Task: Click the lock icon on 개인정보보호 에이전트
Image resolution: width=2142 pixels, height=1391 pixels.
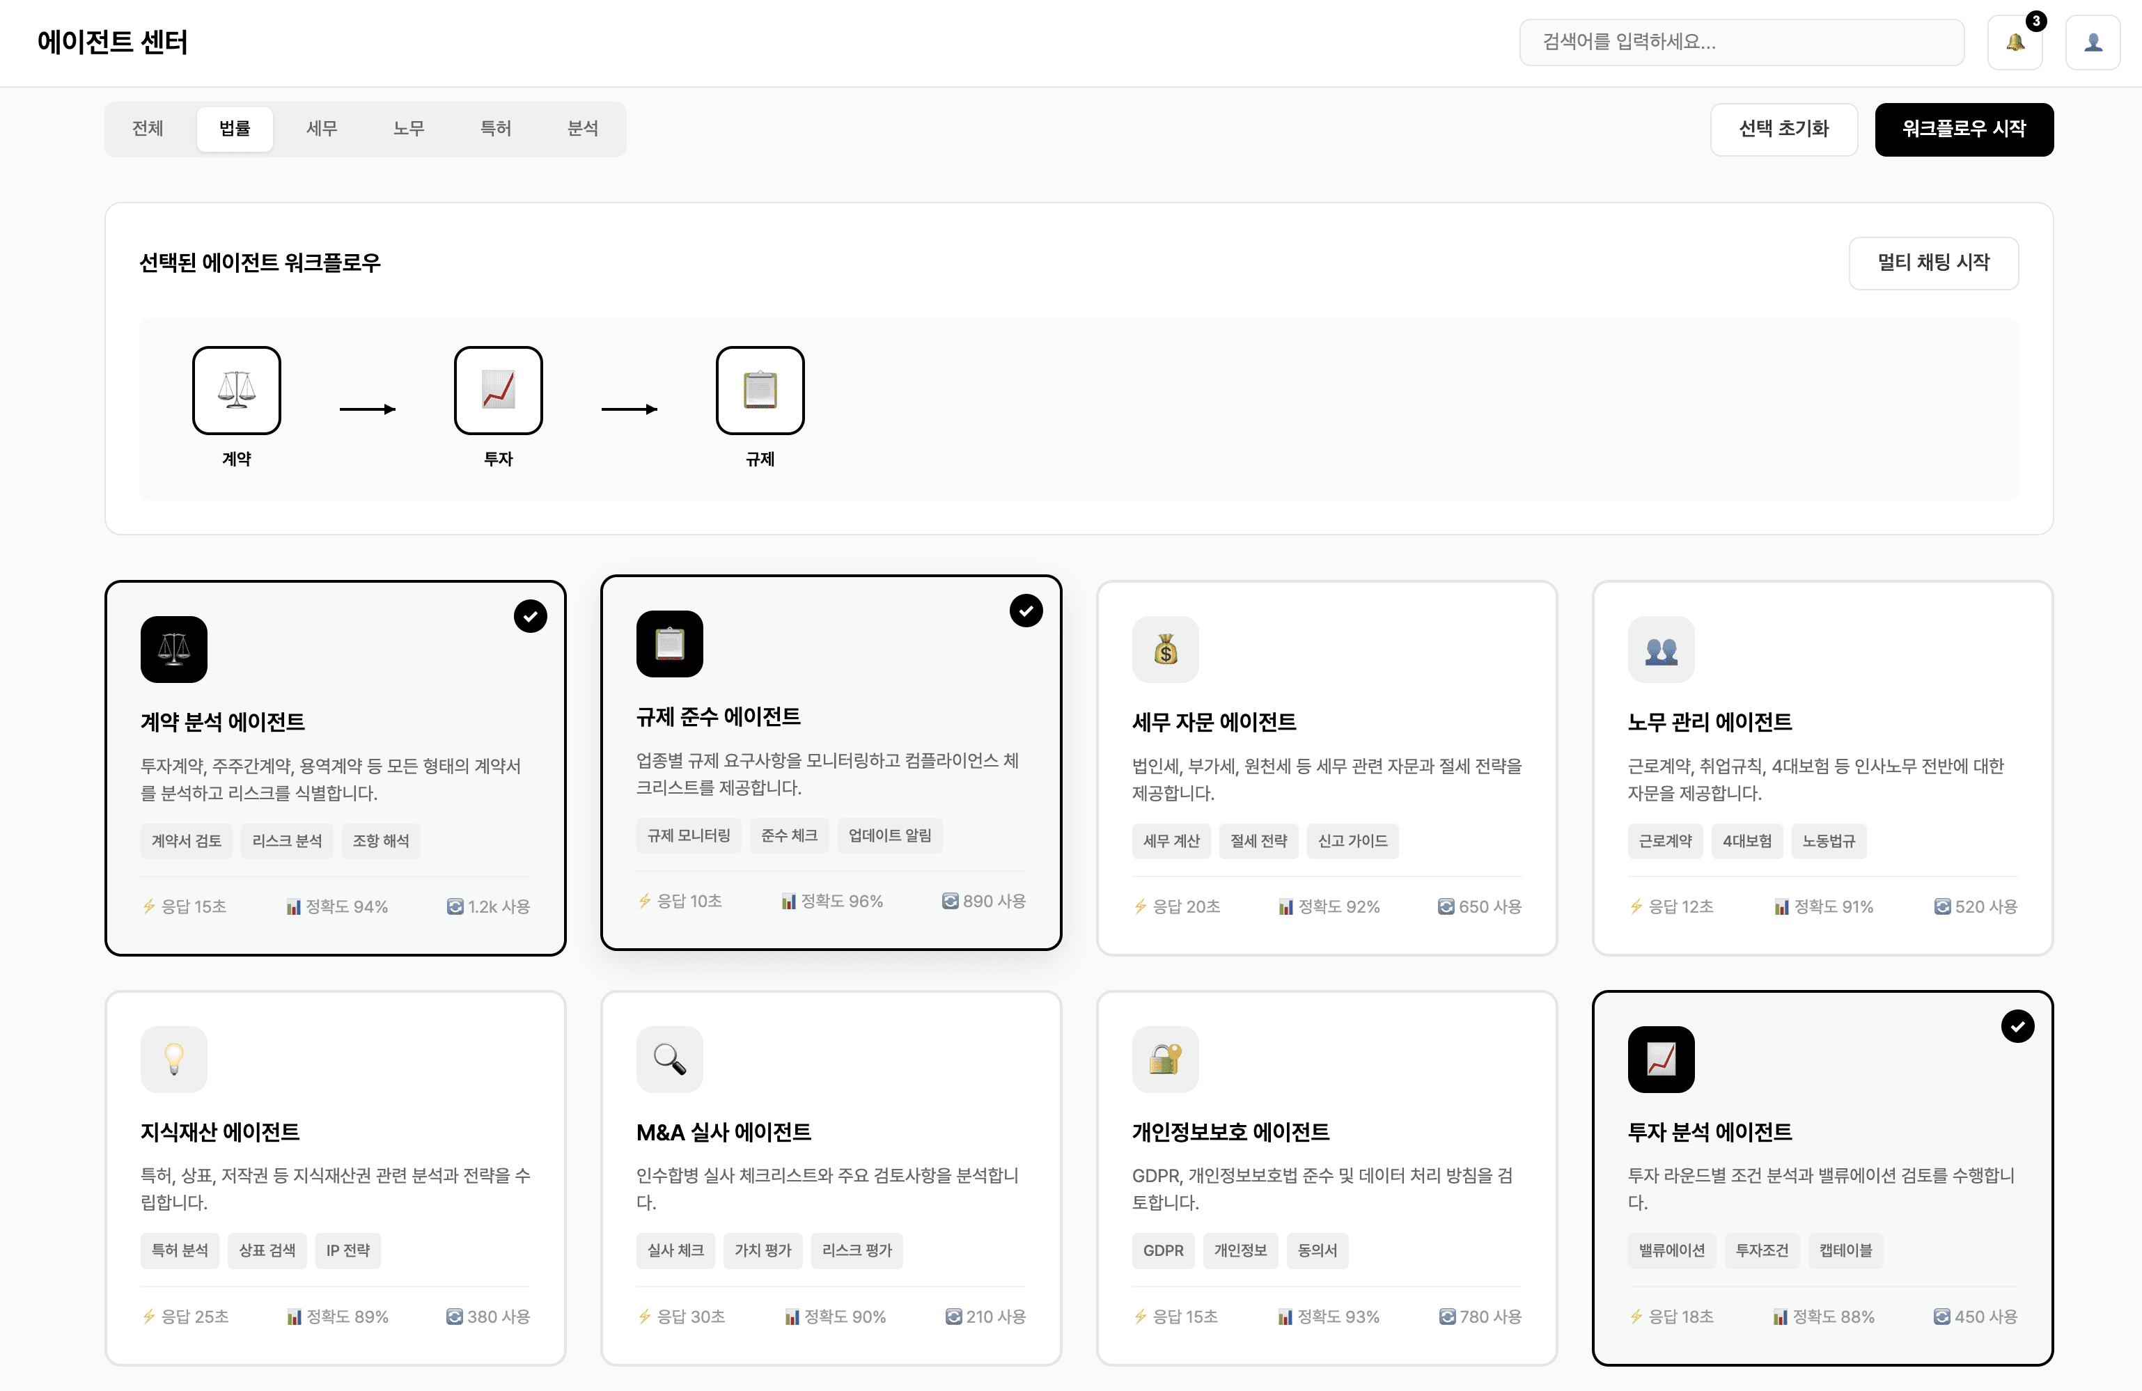Action: (1166, 1059)
